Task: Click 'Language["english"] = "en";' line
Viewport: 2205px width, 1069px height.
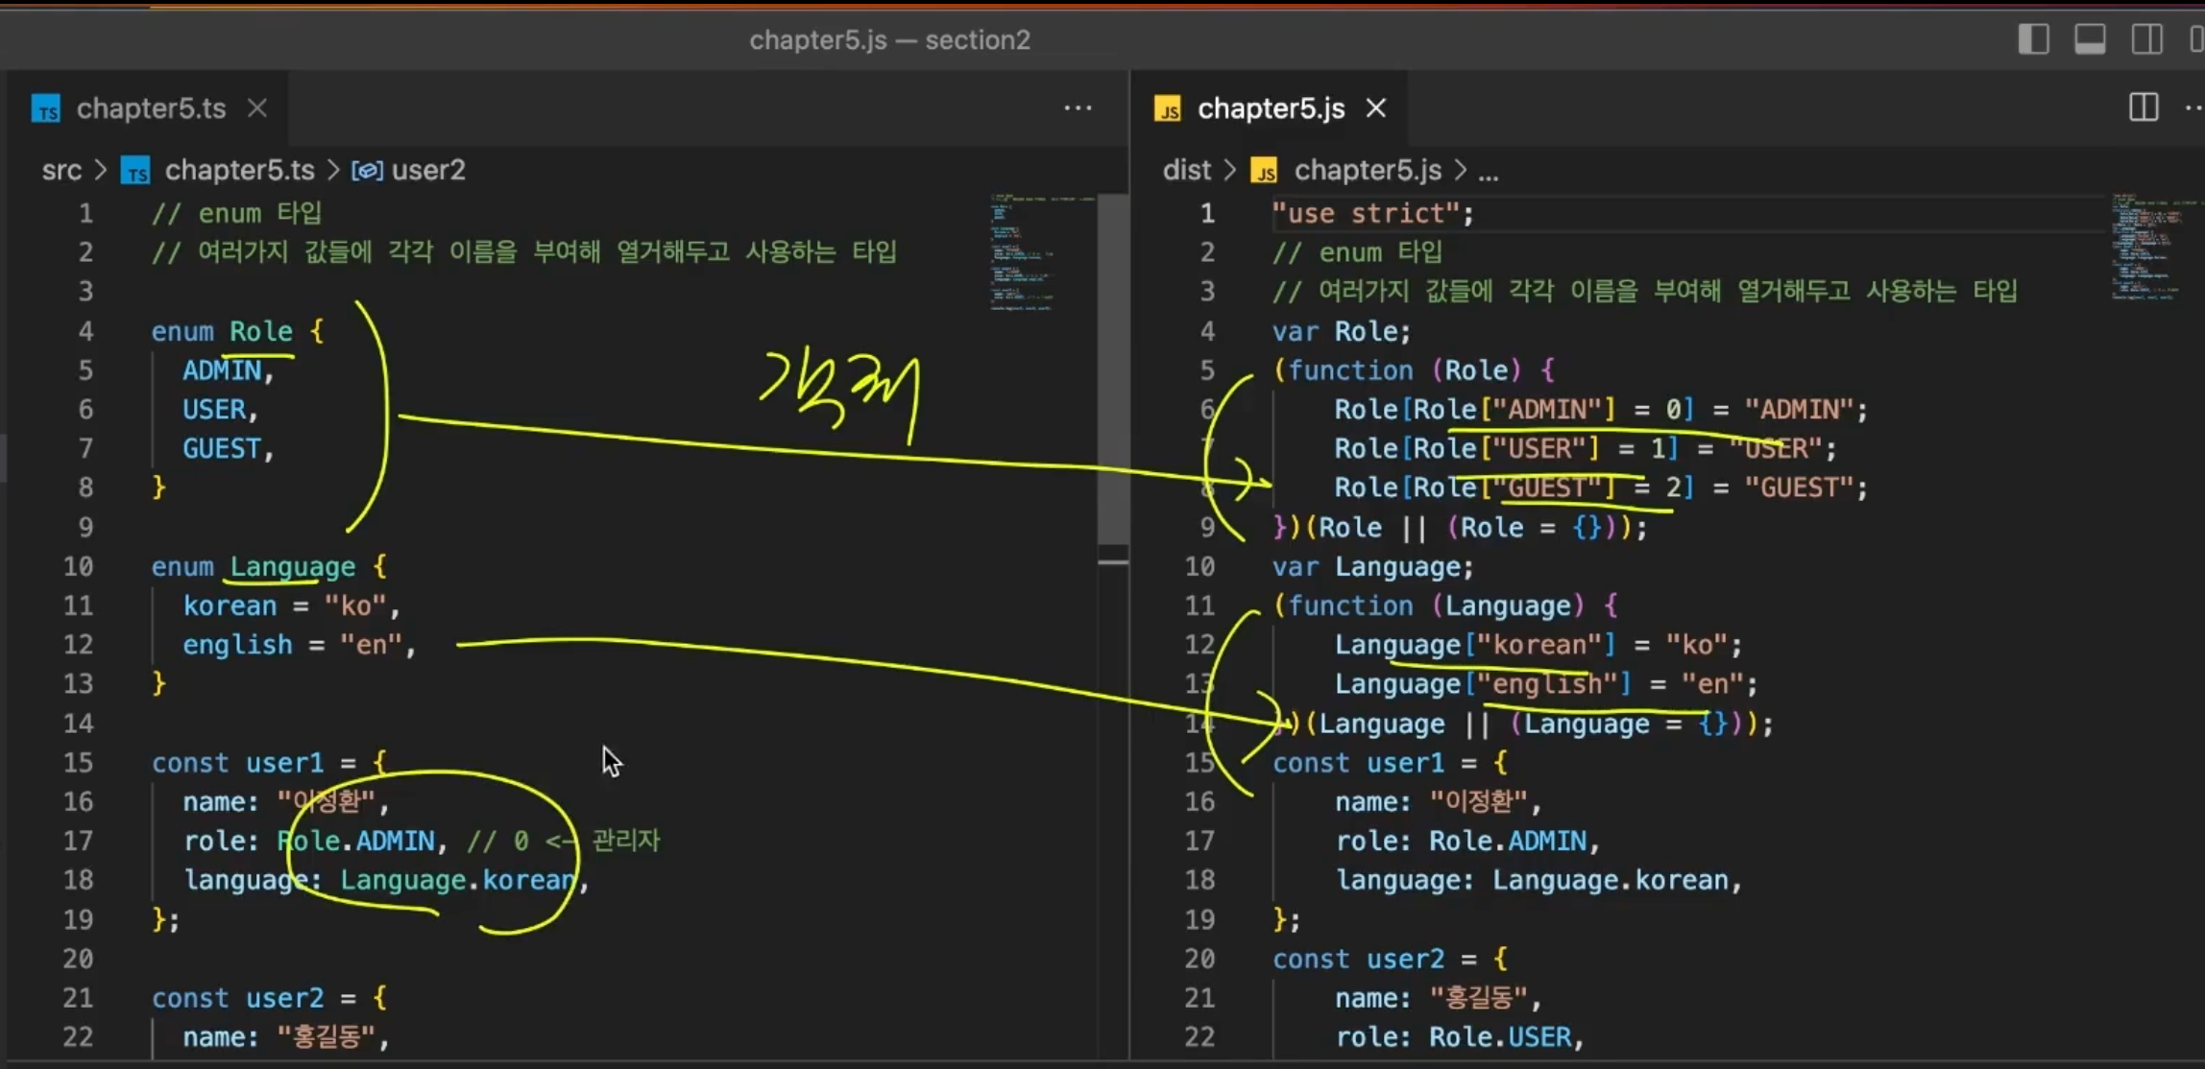Action: pyautogui.click(x=1545, y=684)
